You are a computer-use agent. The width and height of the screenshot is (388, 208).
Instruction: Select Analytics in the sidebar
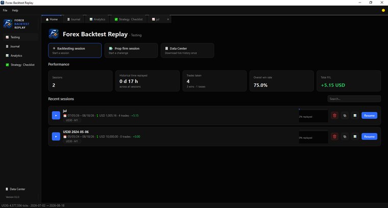[x=21, y=56]
